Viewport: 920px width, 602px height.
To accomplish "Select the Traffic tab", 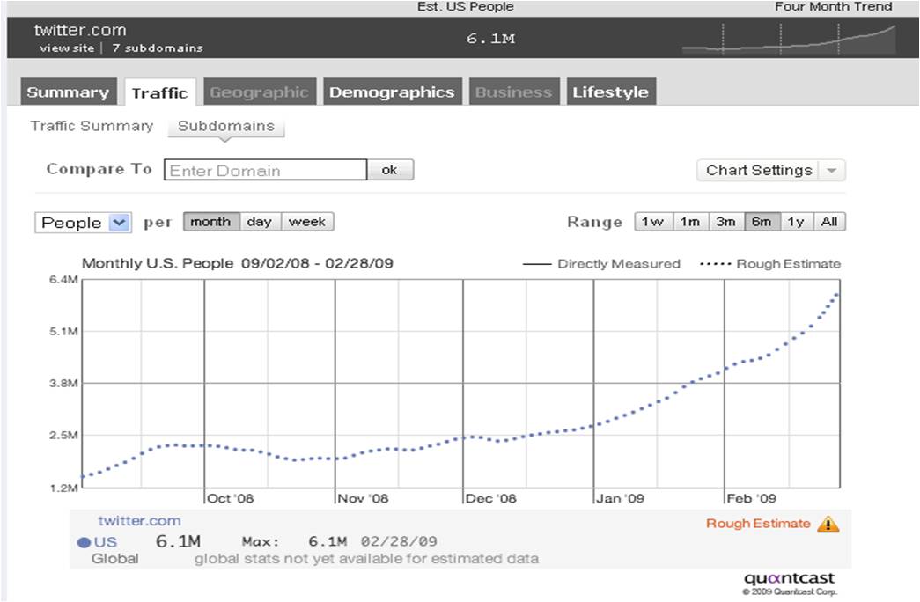I will 159,92.
